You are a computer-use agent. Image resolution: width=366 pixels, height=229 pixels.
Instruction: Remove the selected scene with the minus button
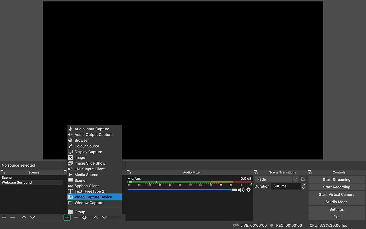coord(13,217)
